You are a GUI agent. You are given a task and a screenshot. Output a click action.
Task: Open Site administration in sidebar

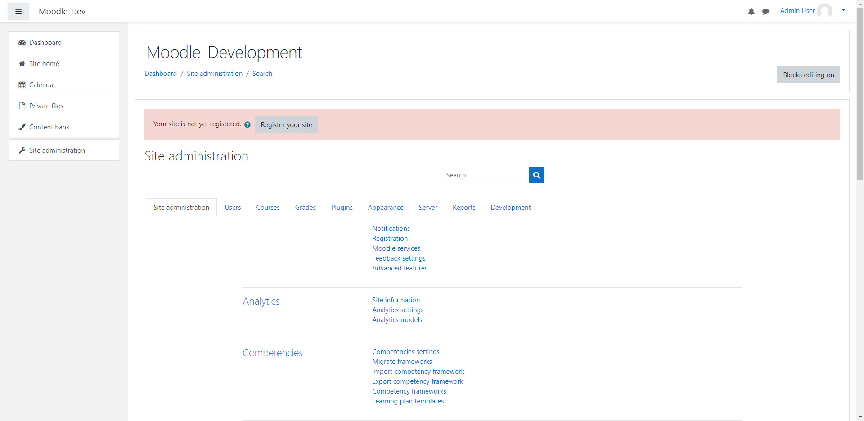point(64,151)
